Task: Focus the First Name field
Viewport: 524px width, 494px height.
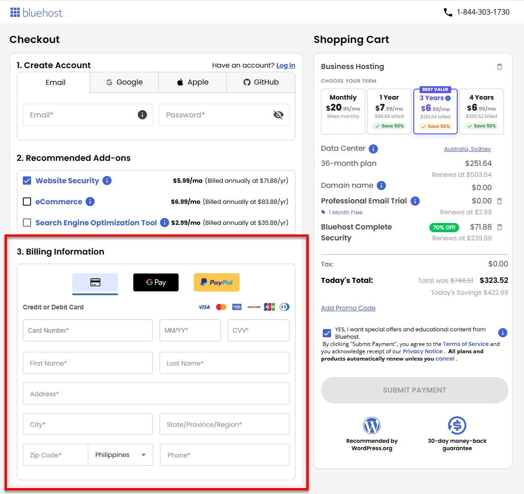Action: point(87,363)
